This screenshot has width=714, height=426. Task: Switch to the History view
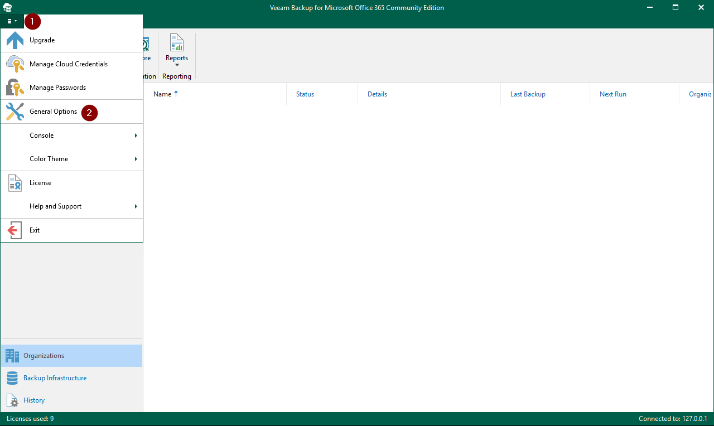click(71, 400)
